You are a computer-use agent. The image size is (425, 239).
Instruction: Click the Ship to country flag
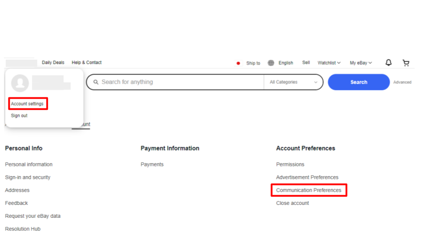[238, 63]
